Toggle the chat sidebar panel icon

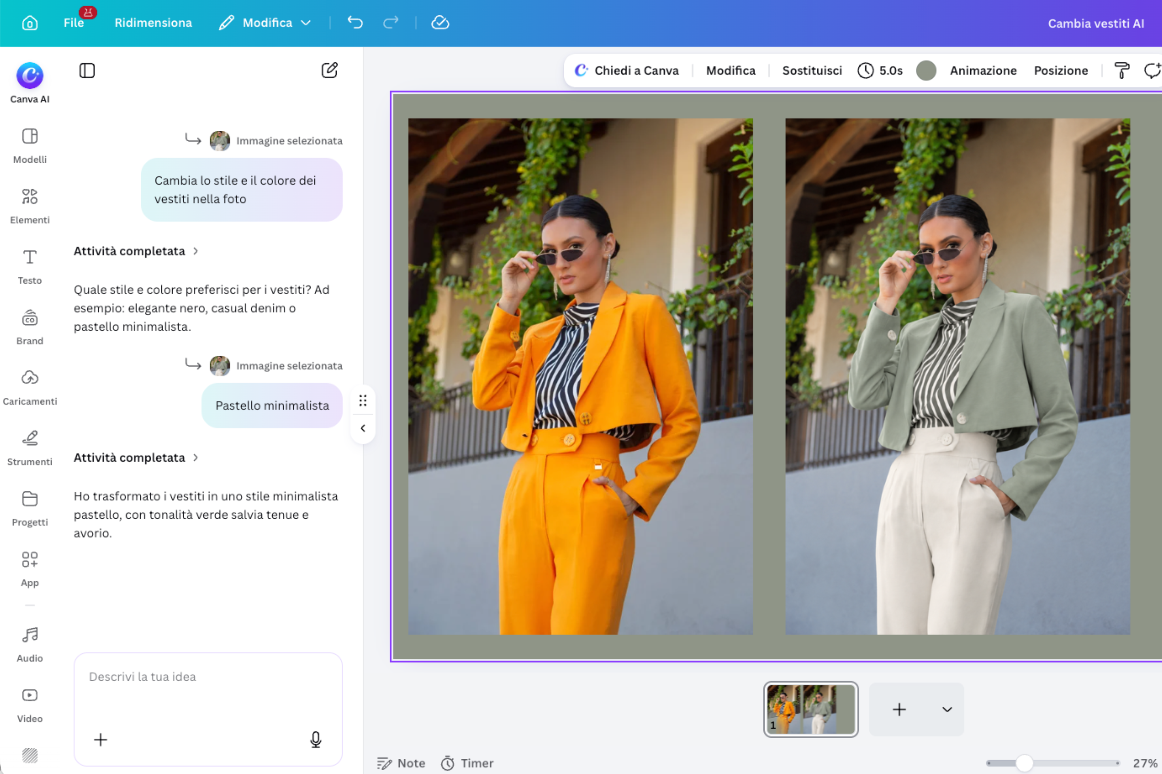[87, 71]
